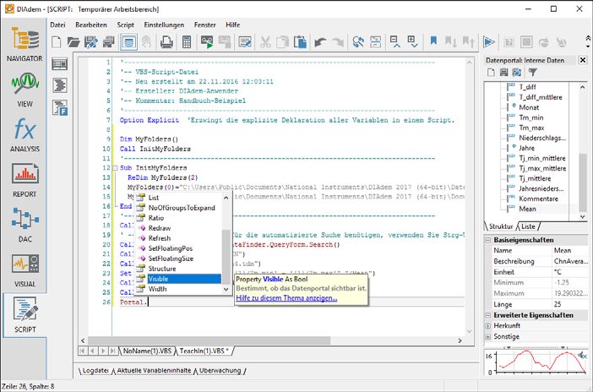593x392 pixels.
Task: Toggle bookmark on current line
Action: click(x=433, y=41)
